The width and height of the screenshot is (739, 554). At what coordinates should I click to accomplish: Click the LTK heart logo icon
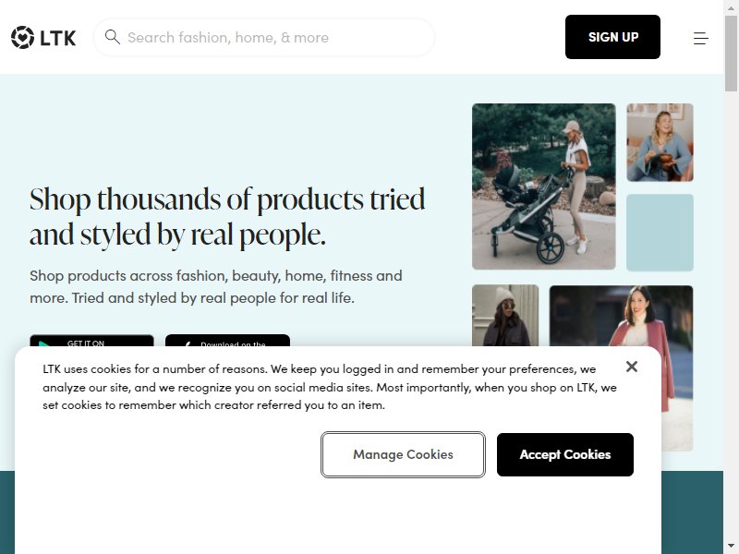[22, 37]
